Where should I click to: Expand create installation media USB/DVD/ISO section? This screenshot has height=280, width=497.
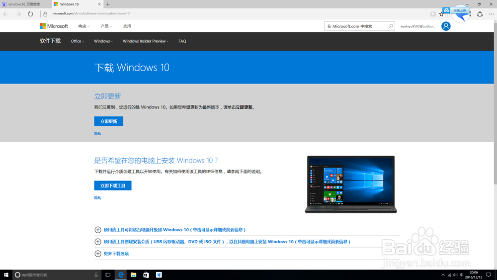tap(223, 242)
